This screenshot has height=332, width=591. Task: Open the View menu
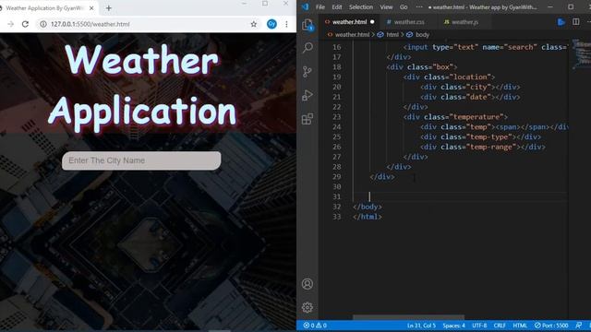coord(386,6)
